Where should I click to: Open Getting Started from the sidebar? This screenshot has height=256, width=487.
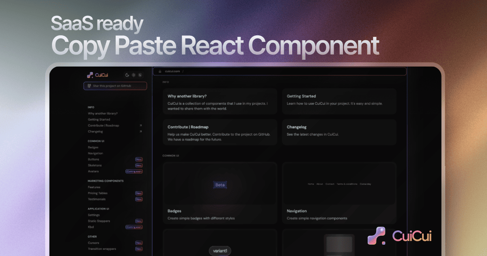[x=99, y=119]
